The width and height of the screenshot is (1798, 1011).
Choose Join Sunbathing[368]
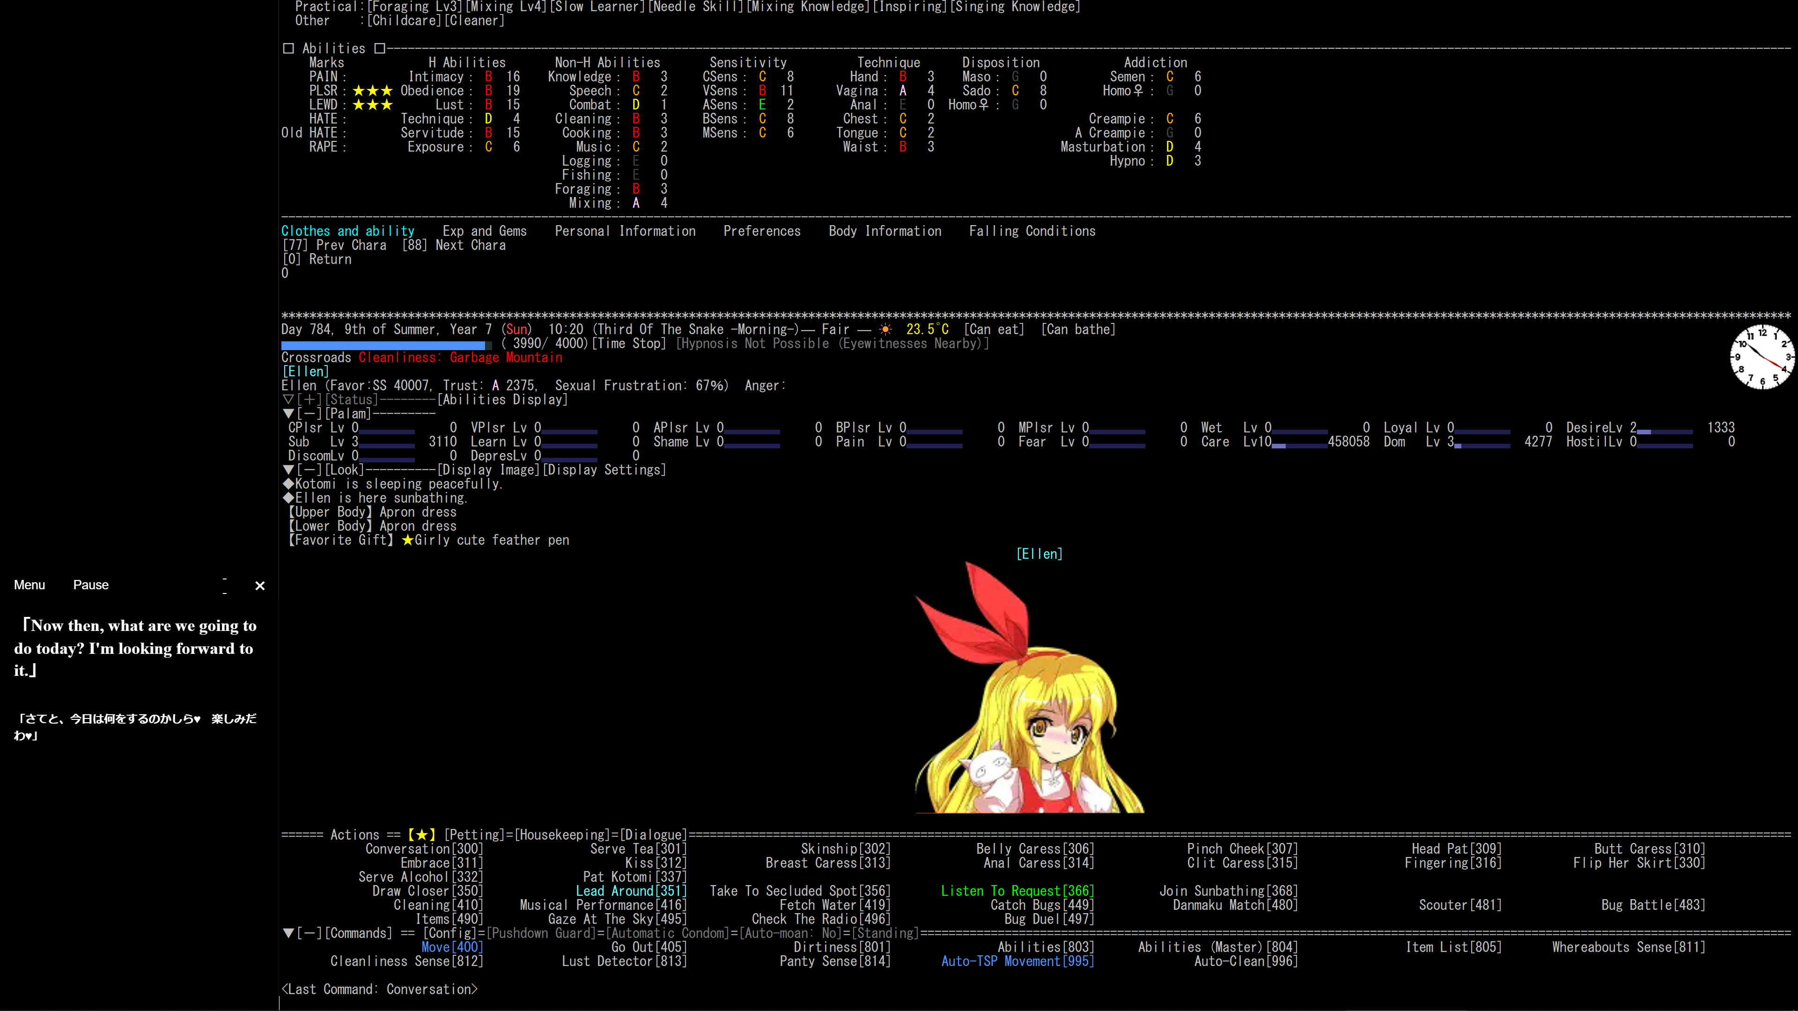point(1229,891)
